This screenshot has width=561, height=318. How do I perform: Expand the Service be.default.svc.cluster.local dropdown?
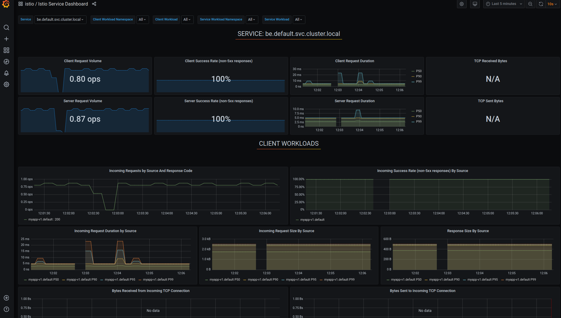(x=60, y=20)
